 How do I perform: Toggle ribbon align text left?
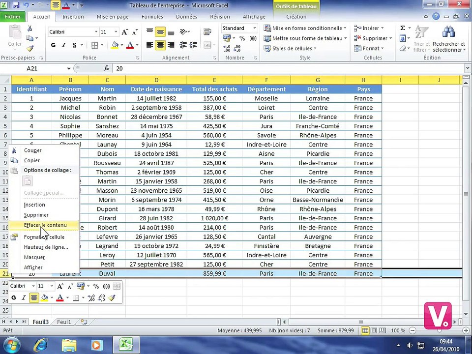click(x=149, y=45)
